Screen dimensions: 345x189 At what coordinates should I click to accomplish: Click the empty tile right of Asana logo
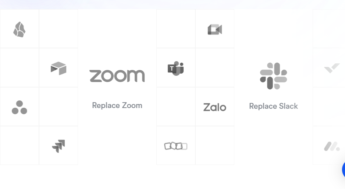[x=58, y=107]
